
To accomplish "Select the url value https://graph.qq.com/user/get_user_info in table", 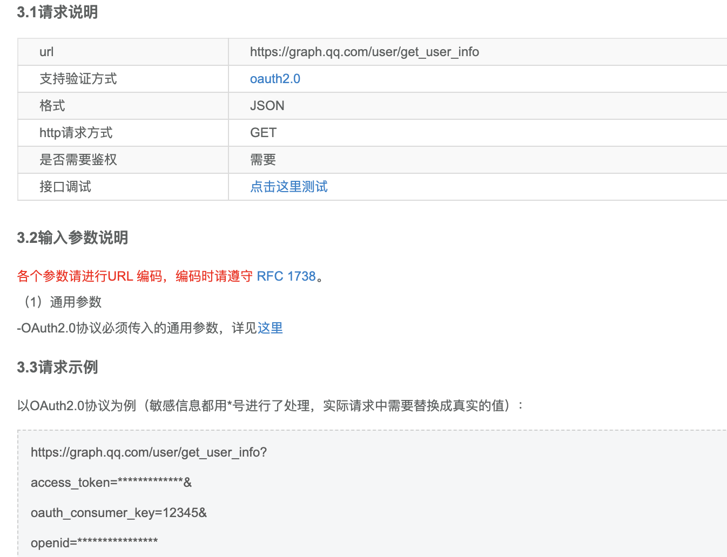I will click(365, 52).
